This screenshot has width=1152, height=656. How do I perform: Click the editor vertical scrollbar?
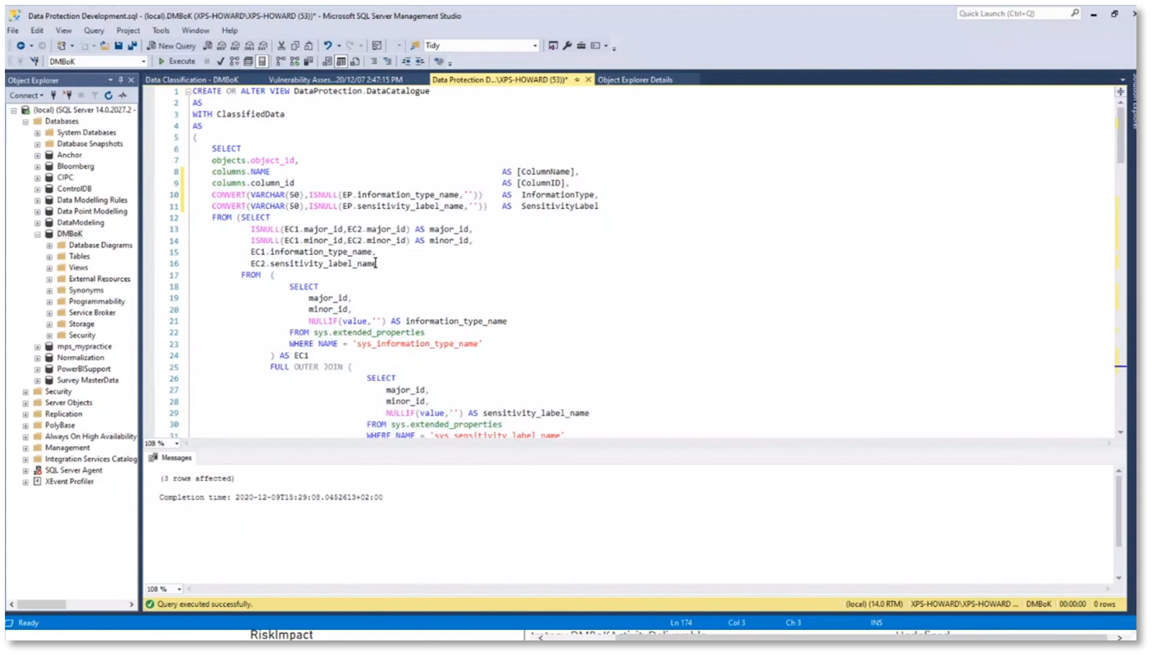point(1121,262)
